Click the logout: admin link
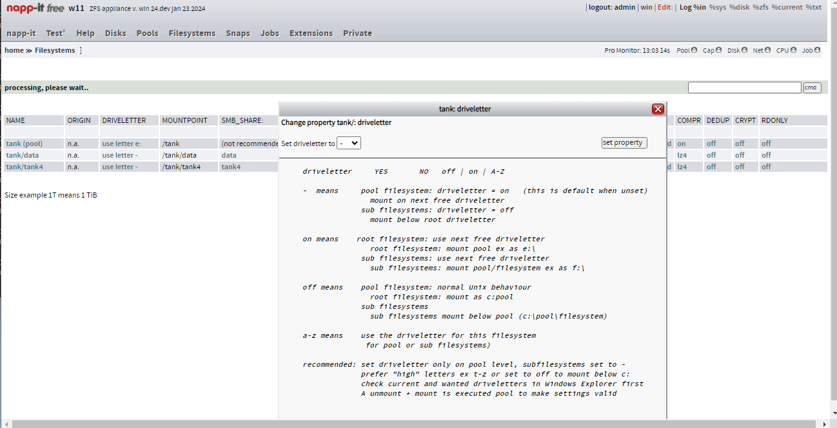The image size is (837, 428). [612, 7]
